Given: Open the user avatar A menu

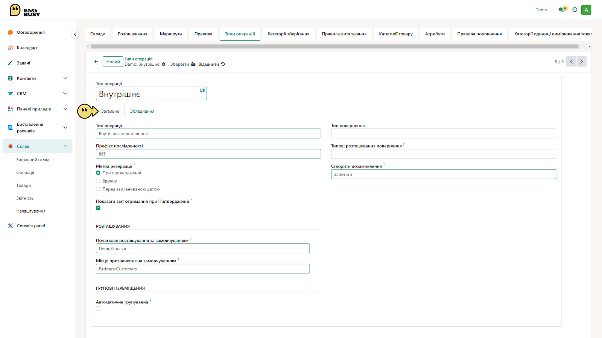Looking at the screenshot, I should pyautogui.click(x=586, y=10).
